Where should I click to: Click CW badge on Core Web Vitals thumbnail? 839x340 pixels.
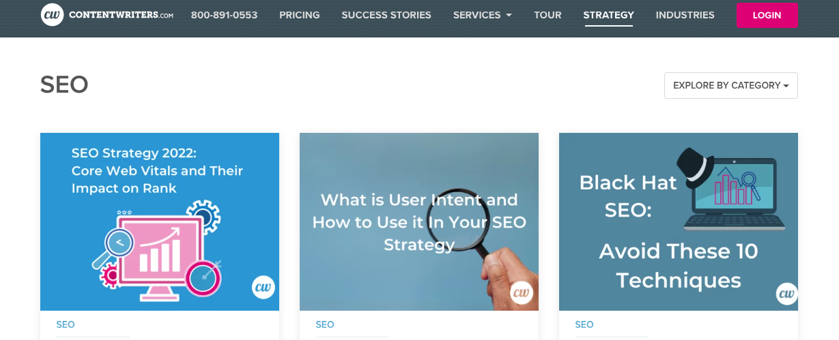pos(263,288)
